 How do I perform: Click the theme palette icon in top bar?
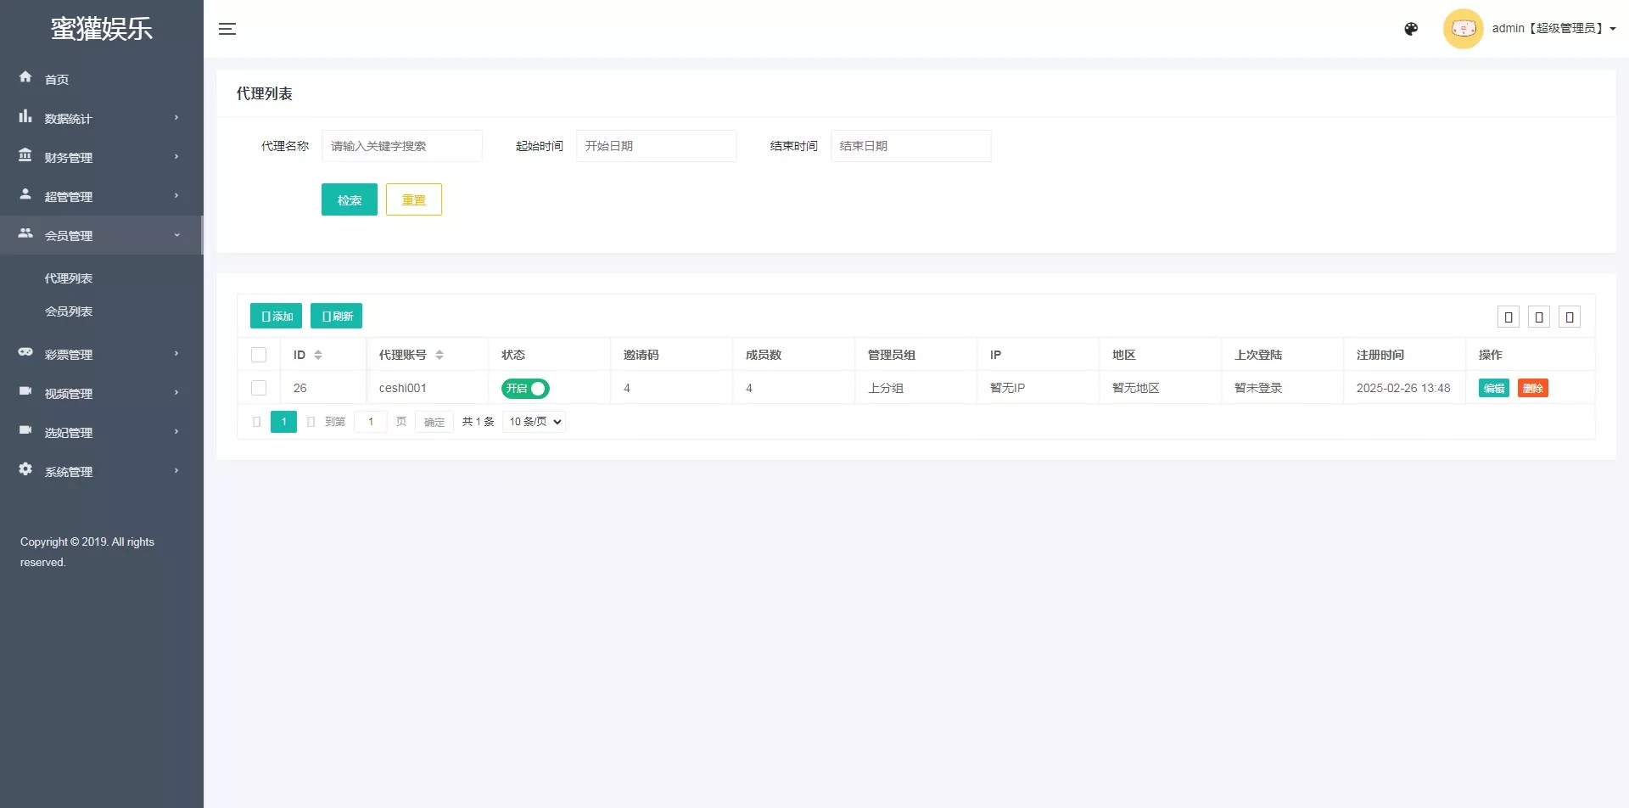point(1411,28)
